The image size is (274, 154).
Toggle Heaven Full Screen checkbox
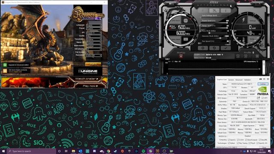click(87, 52)
